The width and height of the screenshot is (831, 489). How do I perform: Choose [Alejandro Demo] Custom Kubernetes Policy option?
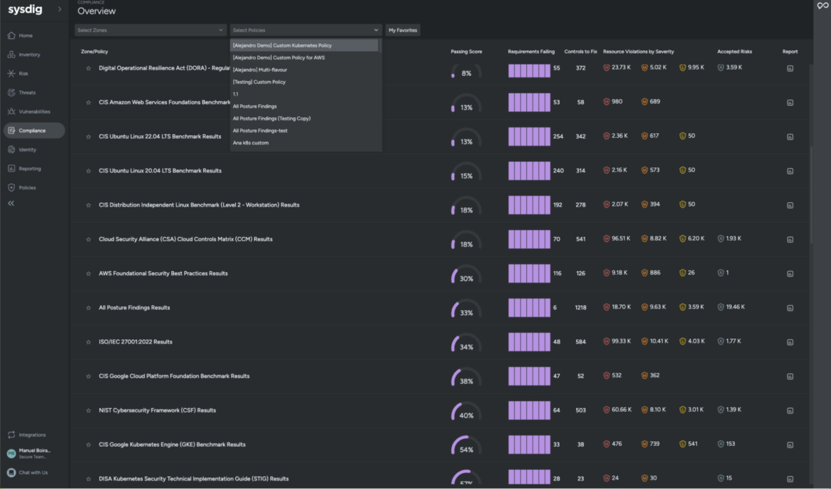pyautogui.click(x=304, y=45)
